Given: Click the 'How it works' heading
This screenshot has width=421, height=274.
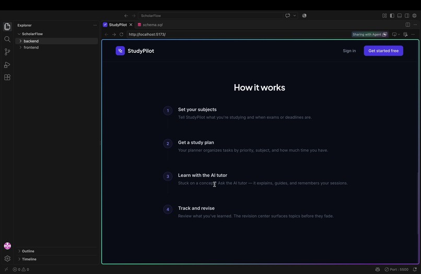Looking at the screenshot, I should [260, 87].
